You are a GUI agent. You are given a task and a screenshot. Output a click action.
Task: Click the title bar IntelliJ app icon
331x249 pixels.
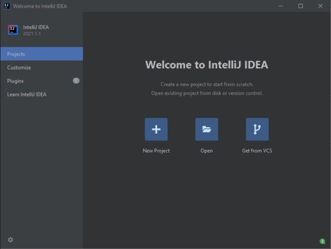pos(7,6)
